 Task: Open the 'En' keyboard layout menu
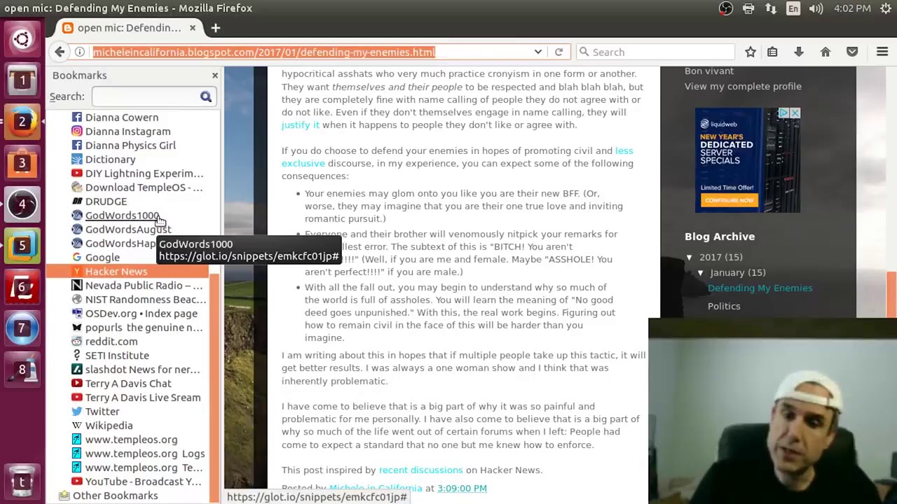[x=793, y=8]
